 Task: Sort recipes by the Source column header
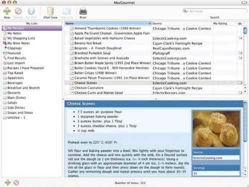(x=182, y=24)
